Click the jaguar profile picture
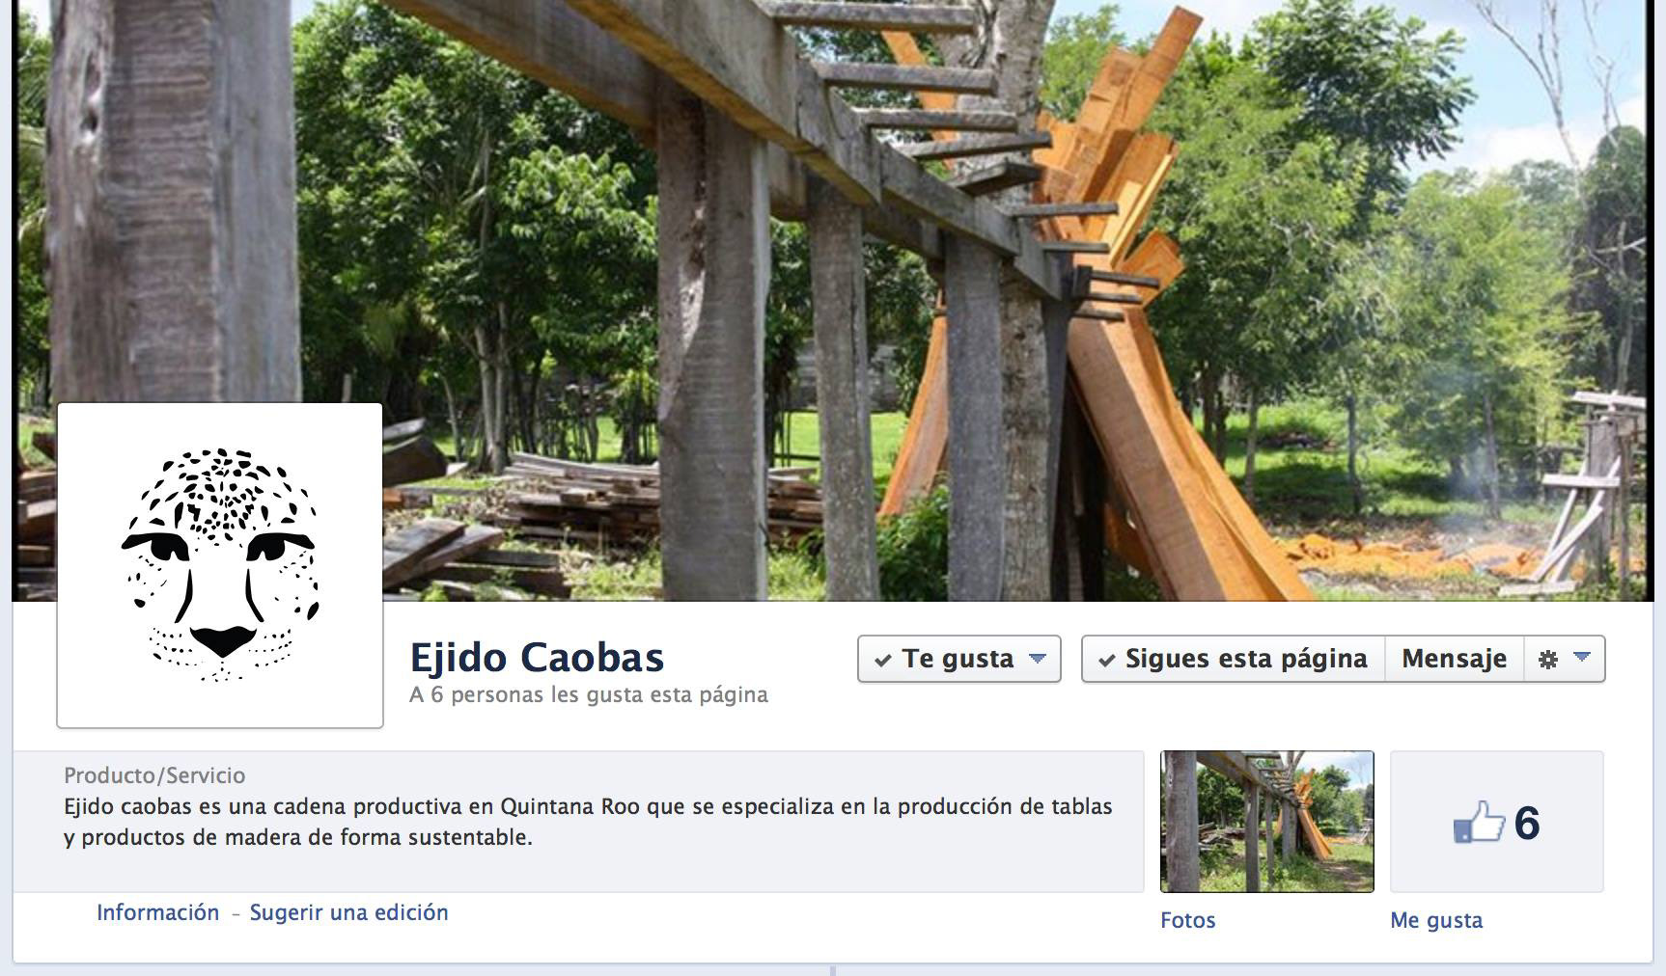The height and width of the screenshot is (976, 1666). click(220, 565)
